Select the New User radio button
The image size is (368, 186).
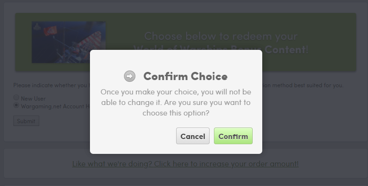coord(16,97)
